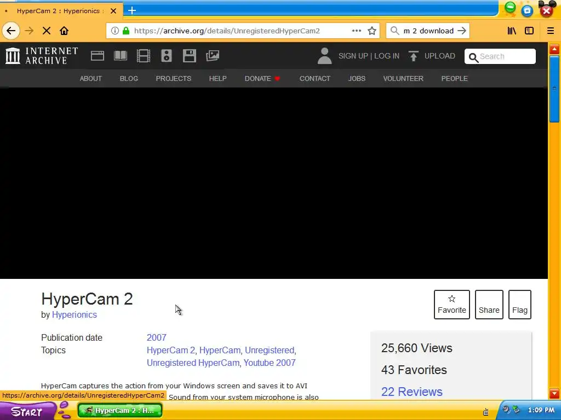Open the Images picture icon
Viewport: 561px width, 420px height.
pyautogui.click(x=213, y=56)
